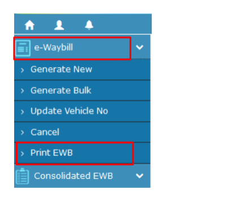Choose Update Vehicle No

82,111
